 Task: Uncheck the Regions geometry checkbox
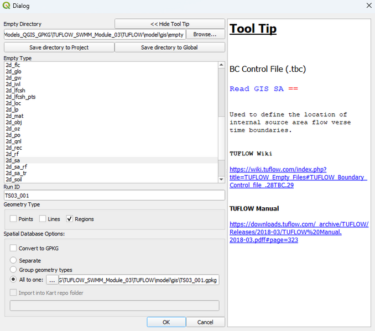coord(70,219)
